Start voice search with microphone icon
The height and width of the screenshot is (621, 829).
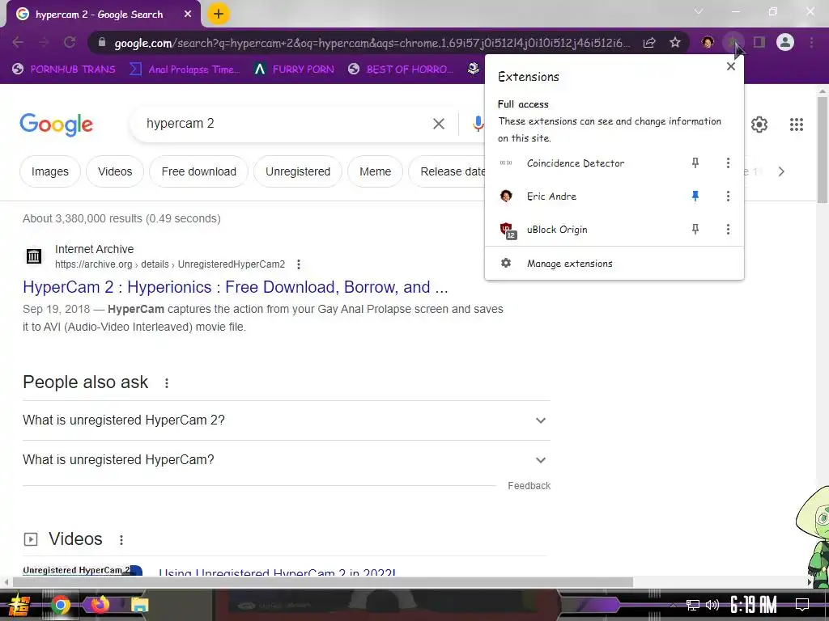pyautogui.click(x=478, y=124)
